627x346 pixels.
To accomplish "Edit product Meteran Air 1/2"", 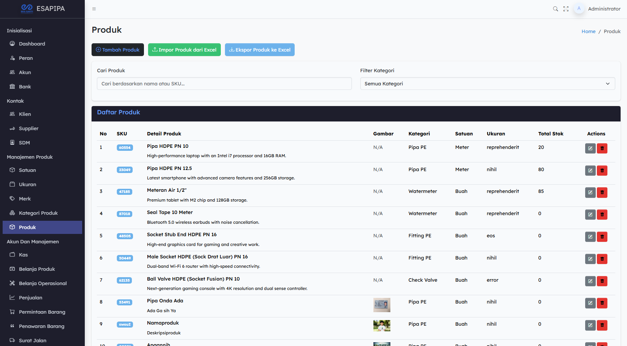I will pyautogui.click(x=590, y=192).
